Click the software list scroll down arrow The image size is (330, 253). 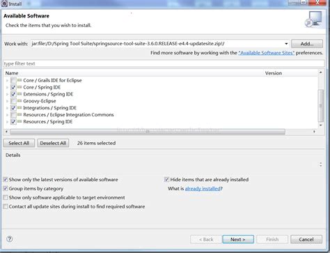coord(321,125)
